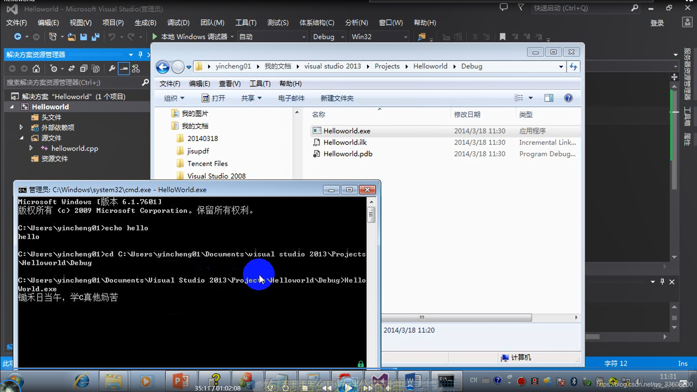
Task: Click the feedback speech bubble icon in VS title bar
Action: click(x=503, y=8)
